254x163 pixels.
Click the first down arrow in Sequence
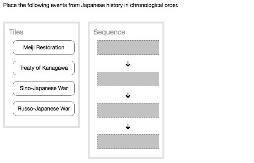click(128, 64)
